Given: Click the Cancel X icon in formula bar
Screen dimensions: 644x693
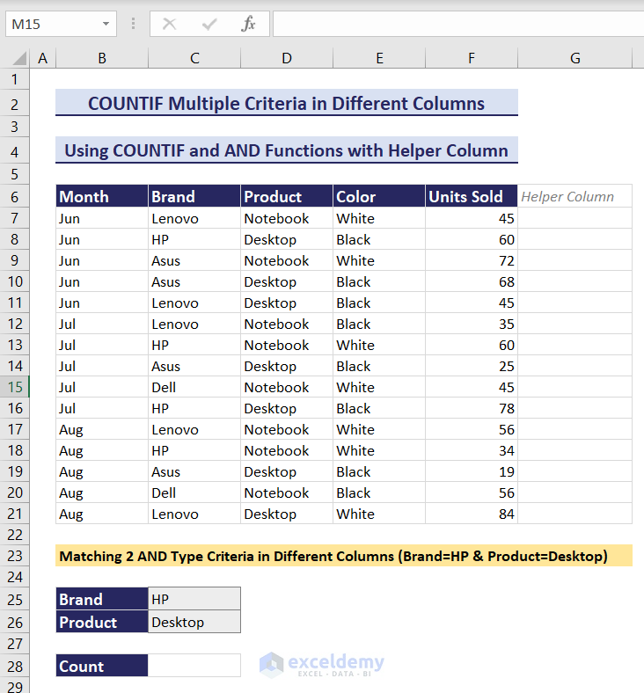Looking at the screenshot, I should pos(169,24).
